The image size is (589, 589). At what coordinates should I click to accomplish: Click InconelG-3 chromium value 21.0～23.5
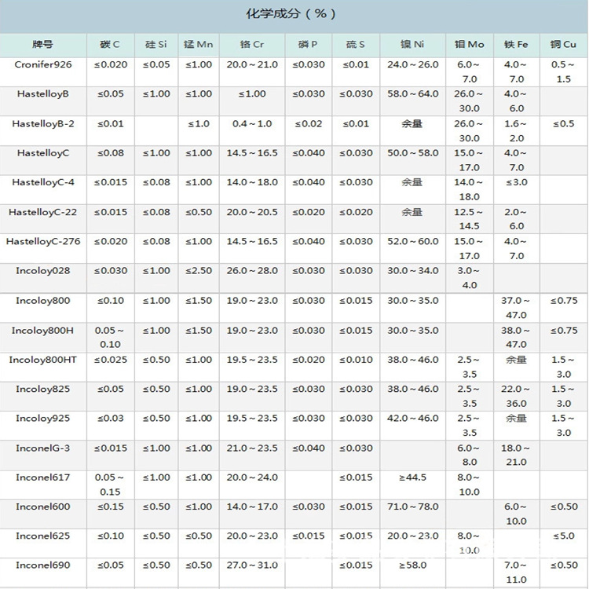coord(252,448)
